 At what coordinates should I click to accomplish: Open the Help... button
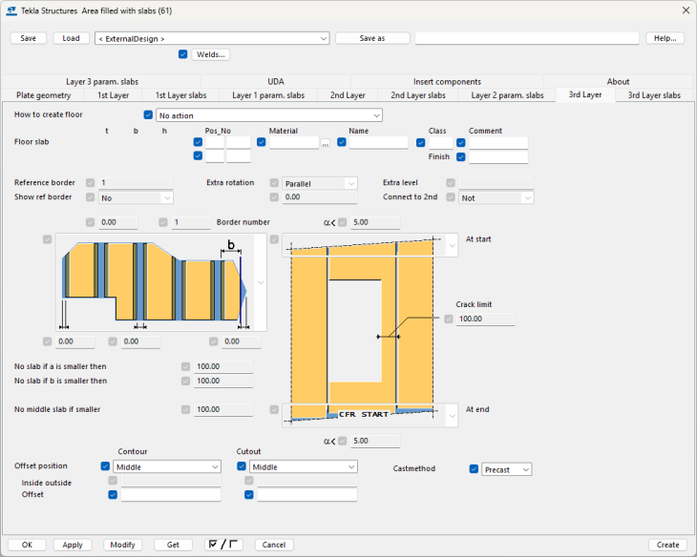pyautogui.click(x=665, y=38)
